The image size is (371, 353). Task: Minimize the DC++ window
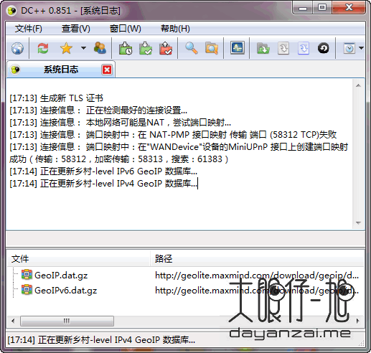pos(302,8)
